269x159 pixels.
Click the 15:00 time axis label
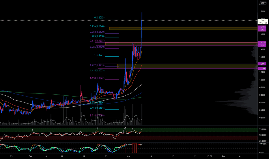[x=210, y=156]
